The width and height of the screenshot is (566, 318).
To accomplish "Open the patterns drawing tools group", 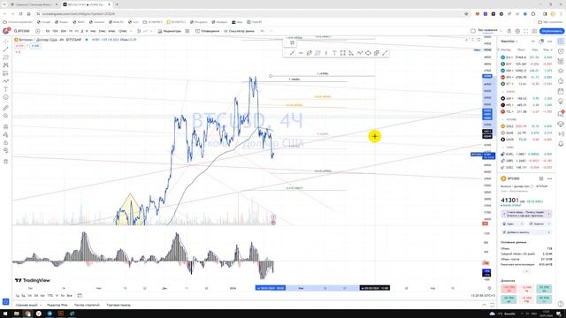I will pos(5,65).
